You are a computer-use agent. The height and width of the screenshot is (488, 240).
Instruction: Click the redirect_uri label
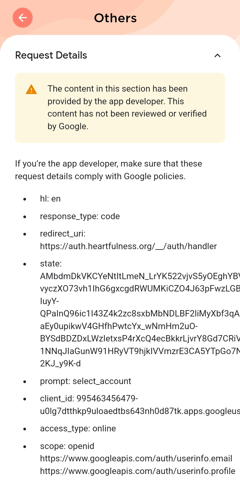pyautogui.click(x=63, y=234)
